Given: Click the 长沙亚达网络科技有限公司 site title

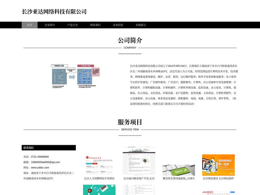Looking at the screenshot, I should click(54, 12).
